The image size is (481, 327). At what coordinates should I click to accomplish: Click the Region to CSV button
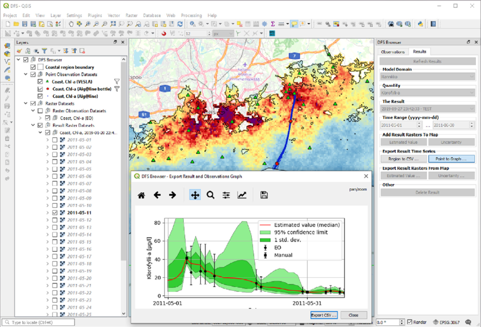coord(403,159)
